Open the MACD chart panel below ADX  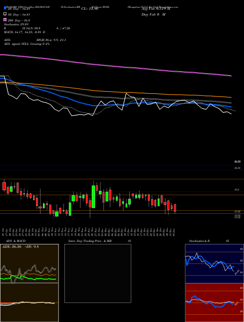pos(29,302)
